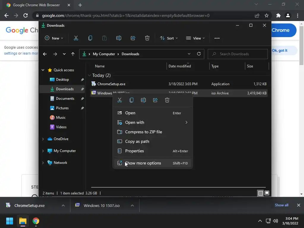Click the Rename icon in context menu
304x228 pixels.
point(143,100)
